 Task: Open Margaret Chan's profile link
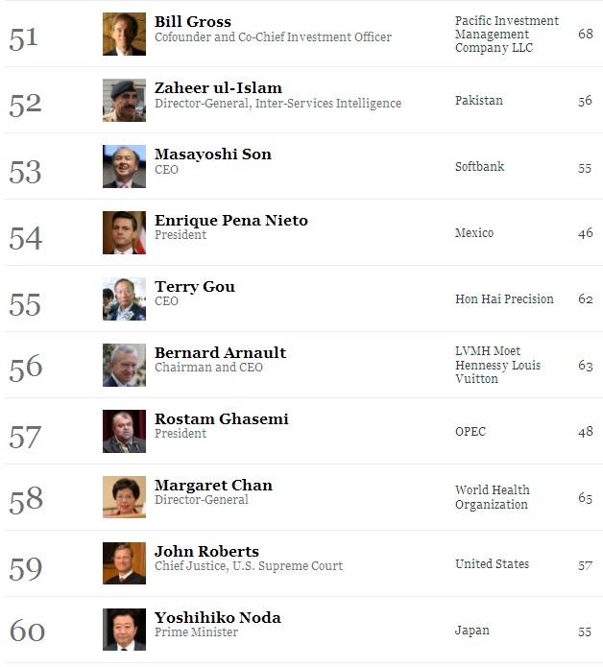click(x=213, y=486)
